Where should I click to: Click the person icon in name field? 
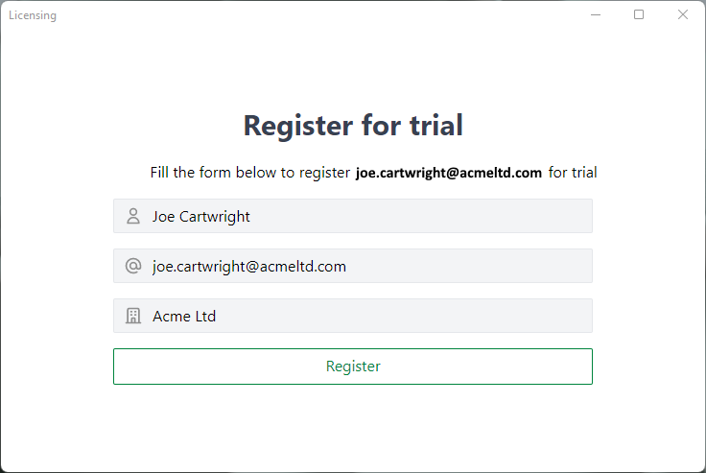(x=133, y=216)
